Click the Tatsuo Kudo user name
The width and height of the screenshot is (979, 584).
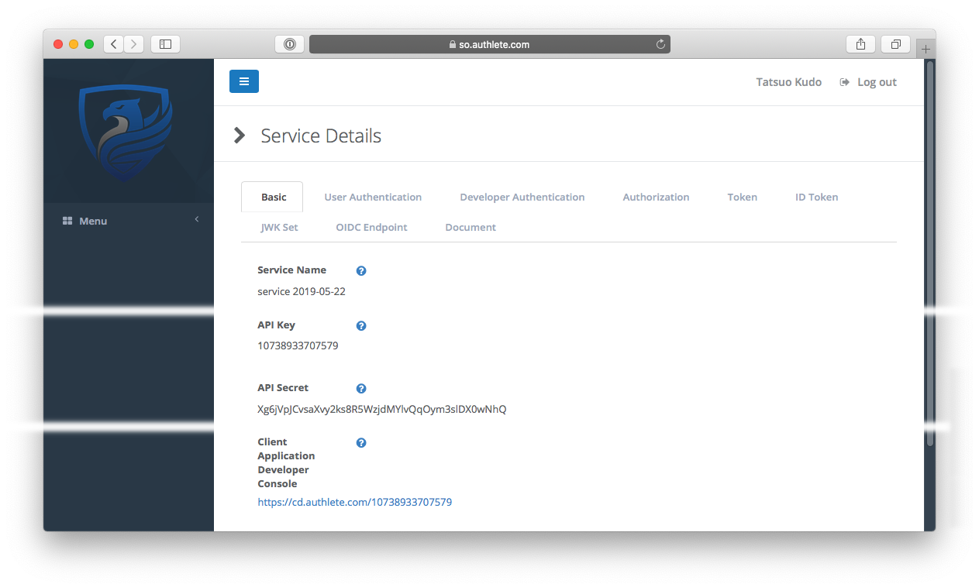789,82
